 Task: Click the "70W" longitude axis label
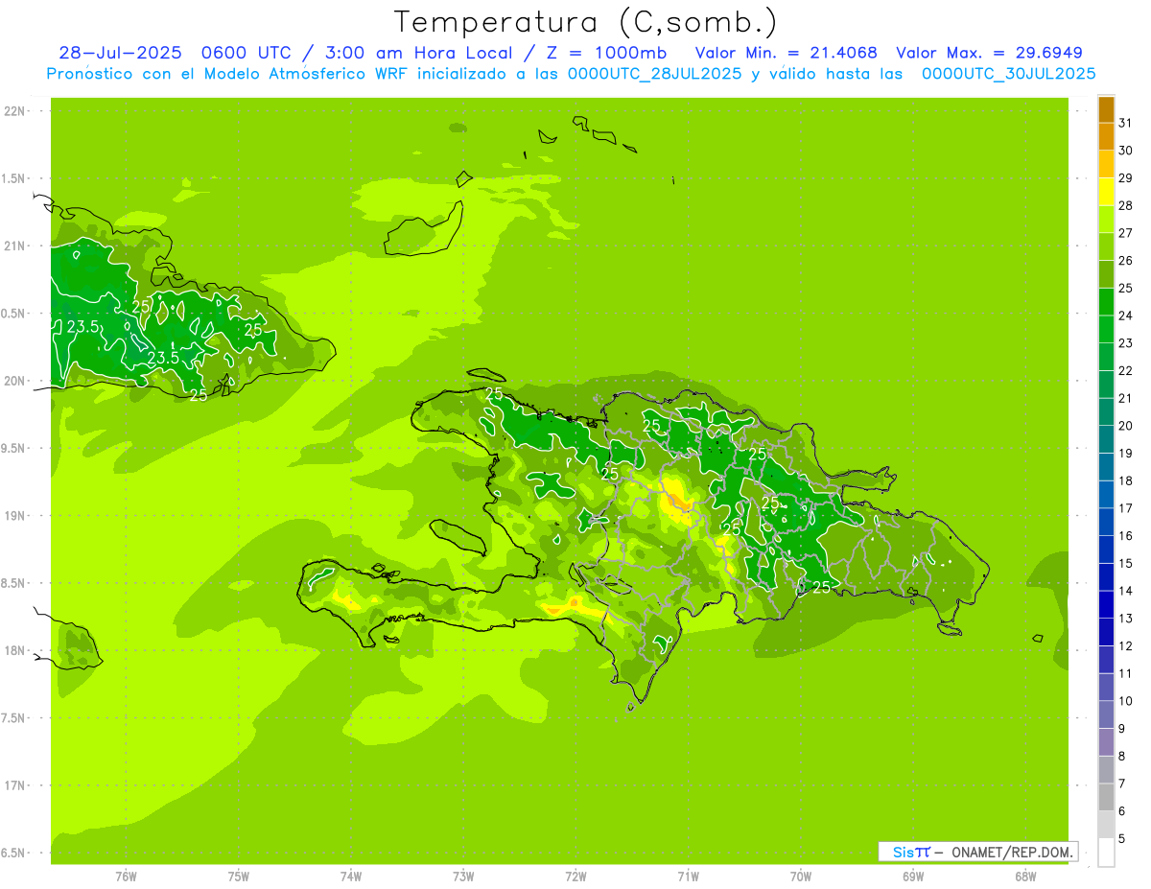coord(801,877)
